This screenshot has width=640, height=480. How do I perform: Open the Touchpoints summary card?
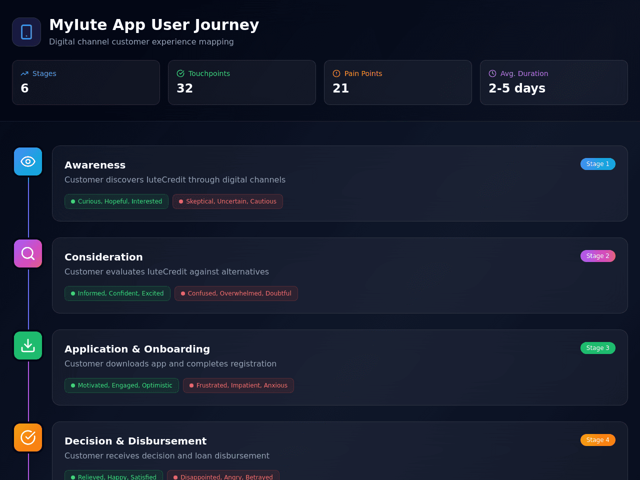[242, 82]
